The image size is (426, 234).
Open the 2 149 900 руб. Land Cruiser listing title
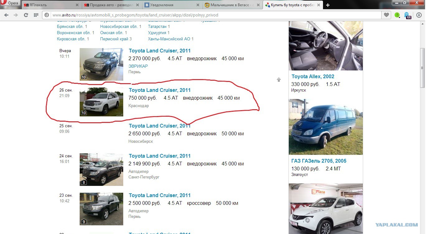point(160,156)
